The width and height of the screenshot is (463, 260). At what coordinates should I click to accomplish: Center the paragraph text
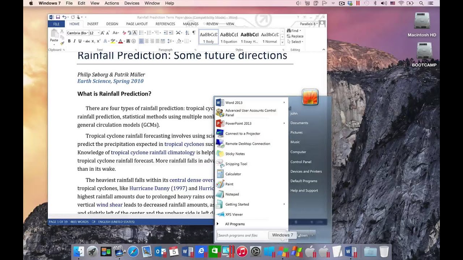(147, 41)
